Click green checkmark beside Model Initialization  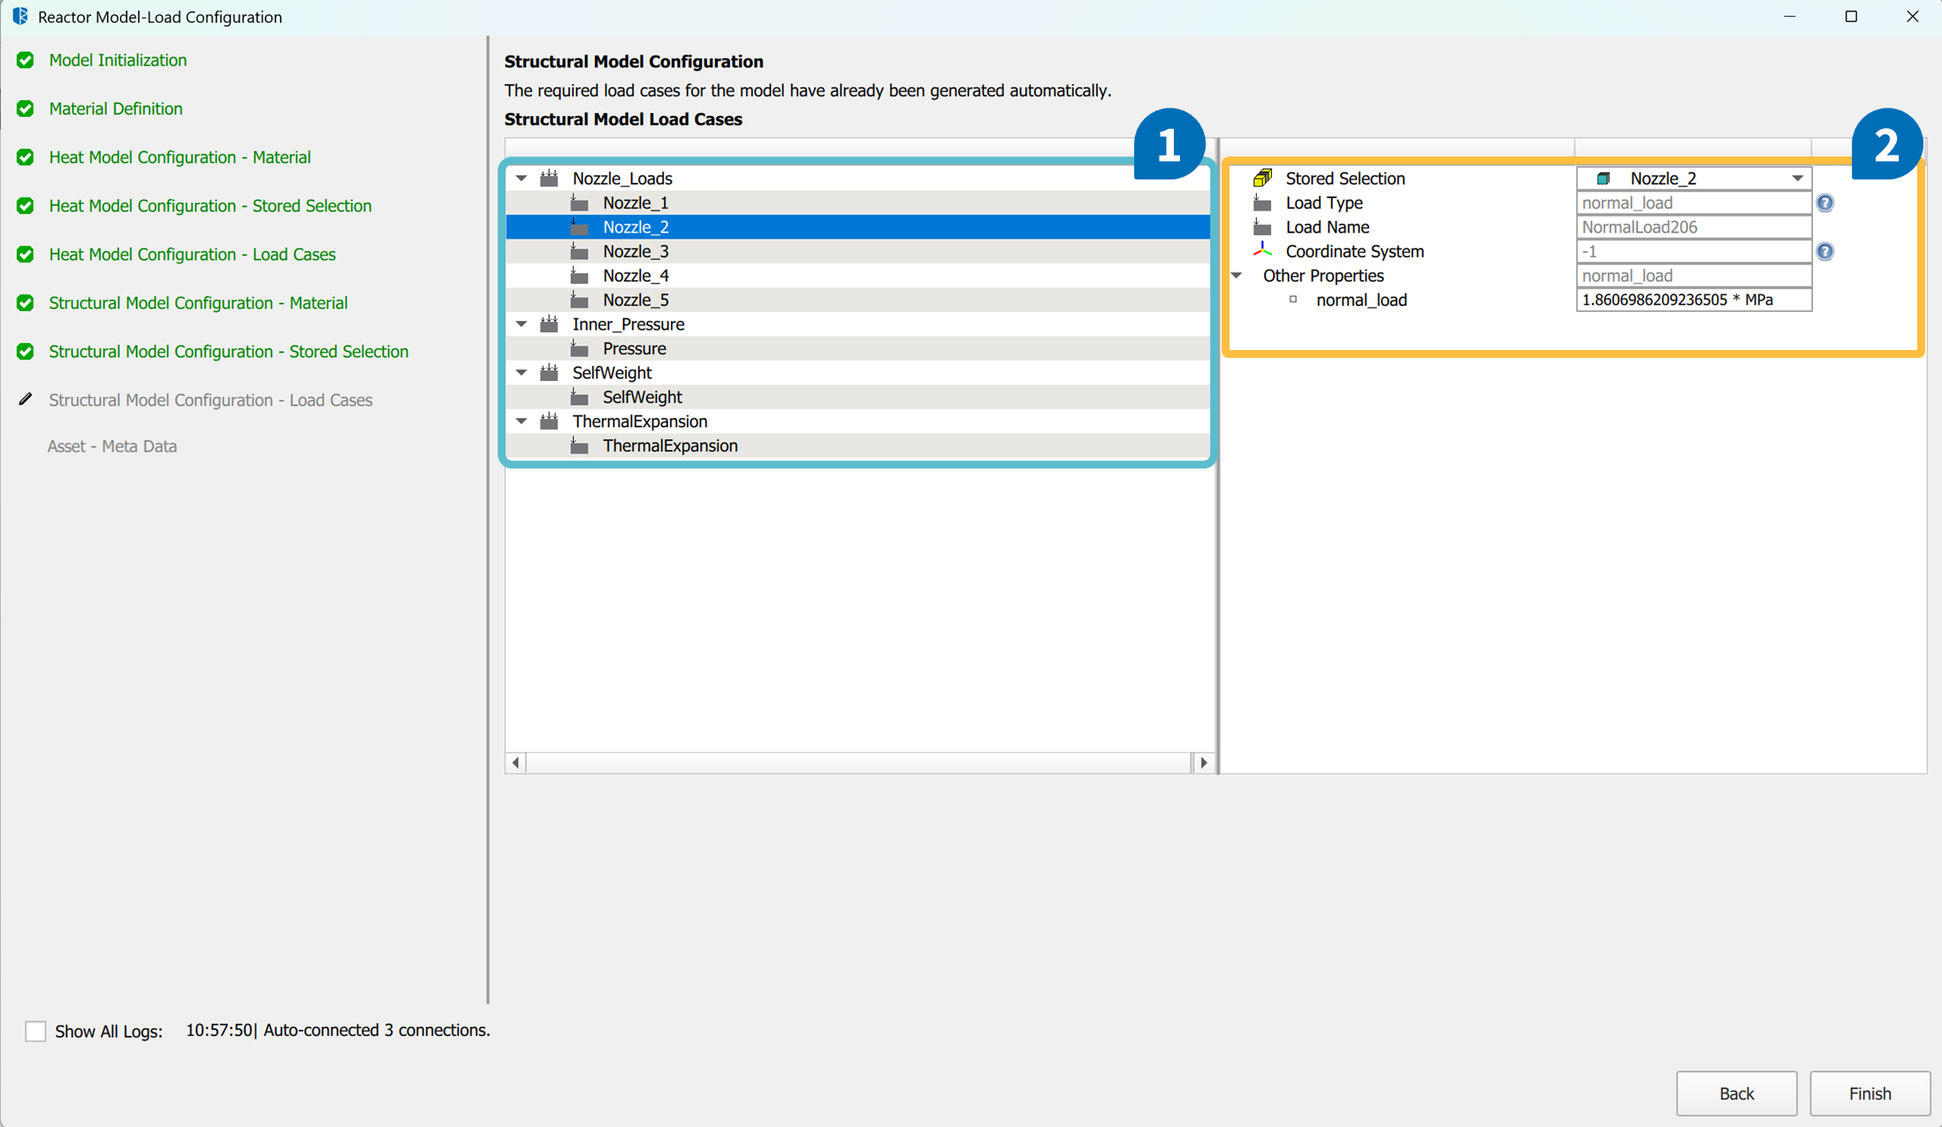click(26, 60)
